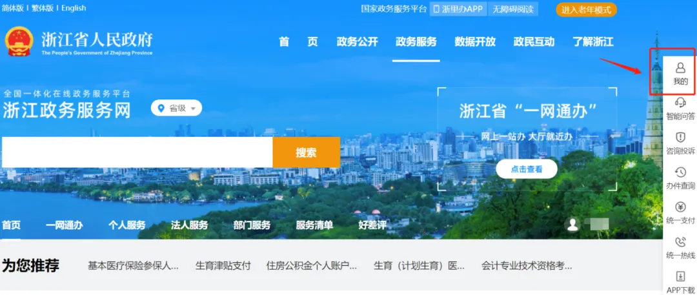
Task: Open APP下载 download icon in sidebar
Action: point(680,276)
